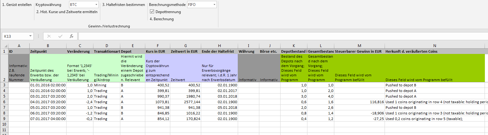
Task: Click the 'Währung' header cell
Action: click(x=248, y=51)
